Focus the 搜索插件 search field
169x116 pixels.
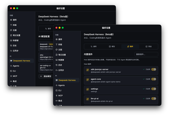(146, 54)
